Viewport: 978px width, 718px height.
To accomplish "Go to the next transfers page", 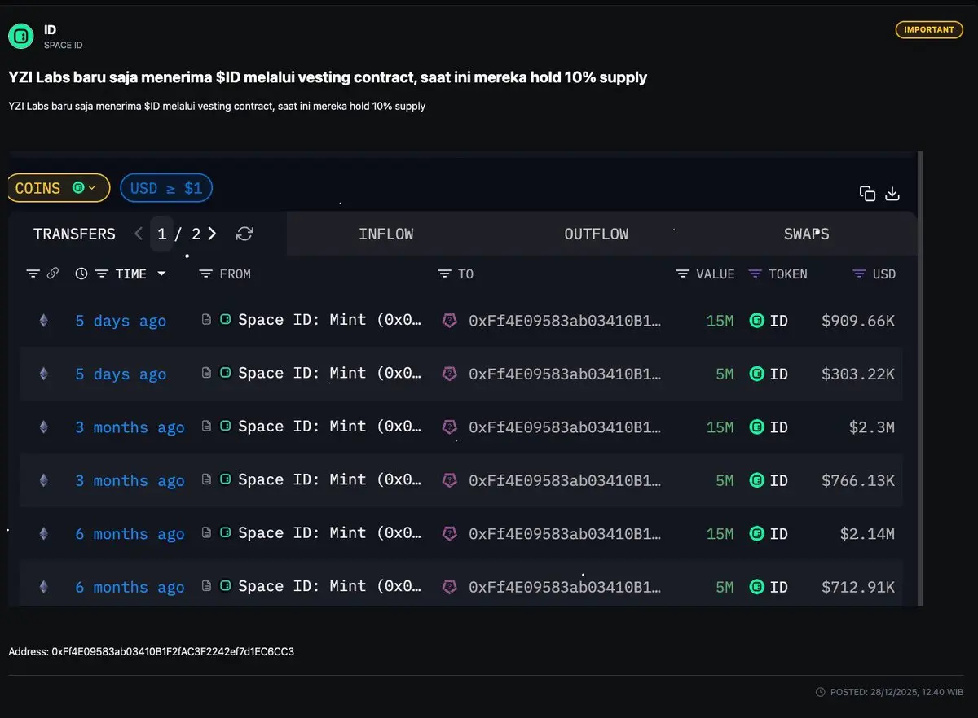I will [212, 234].
